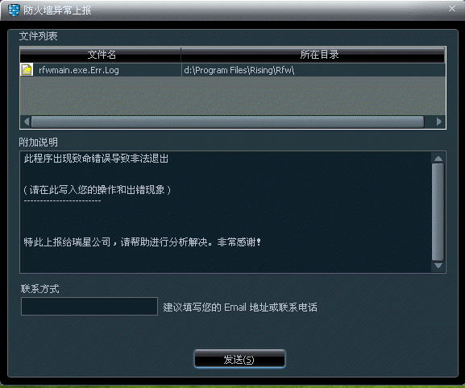Click the file list left scroll arrow
465x388 pixels.
pos(27,122)
